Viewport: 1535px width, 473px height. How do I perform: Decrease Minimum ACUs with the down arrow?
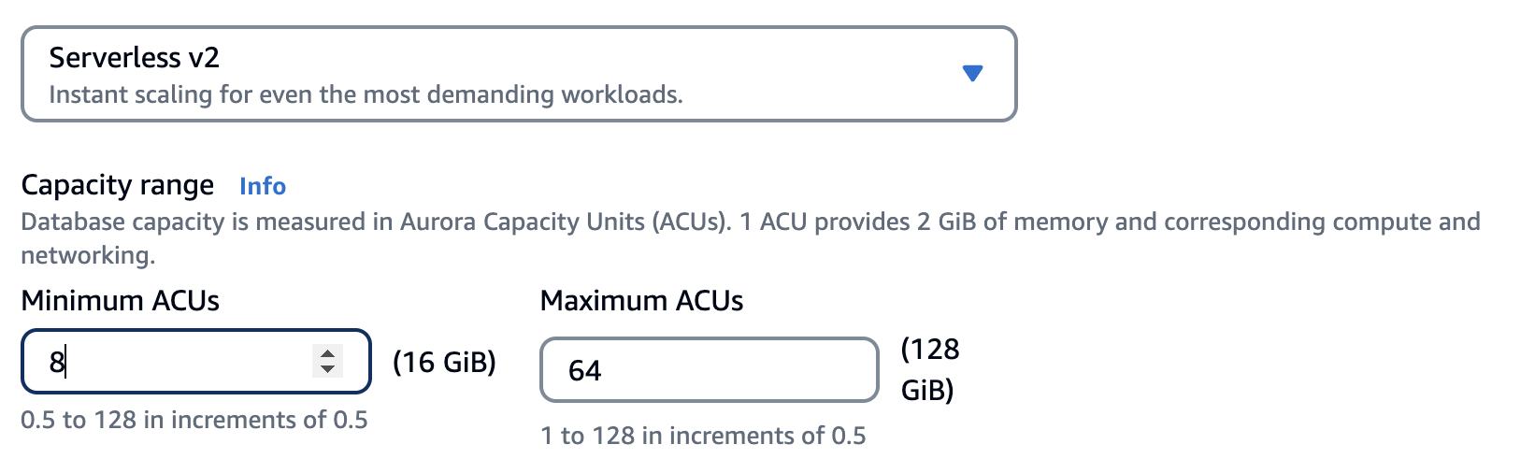click(x=327, y=369)
